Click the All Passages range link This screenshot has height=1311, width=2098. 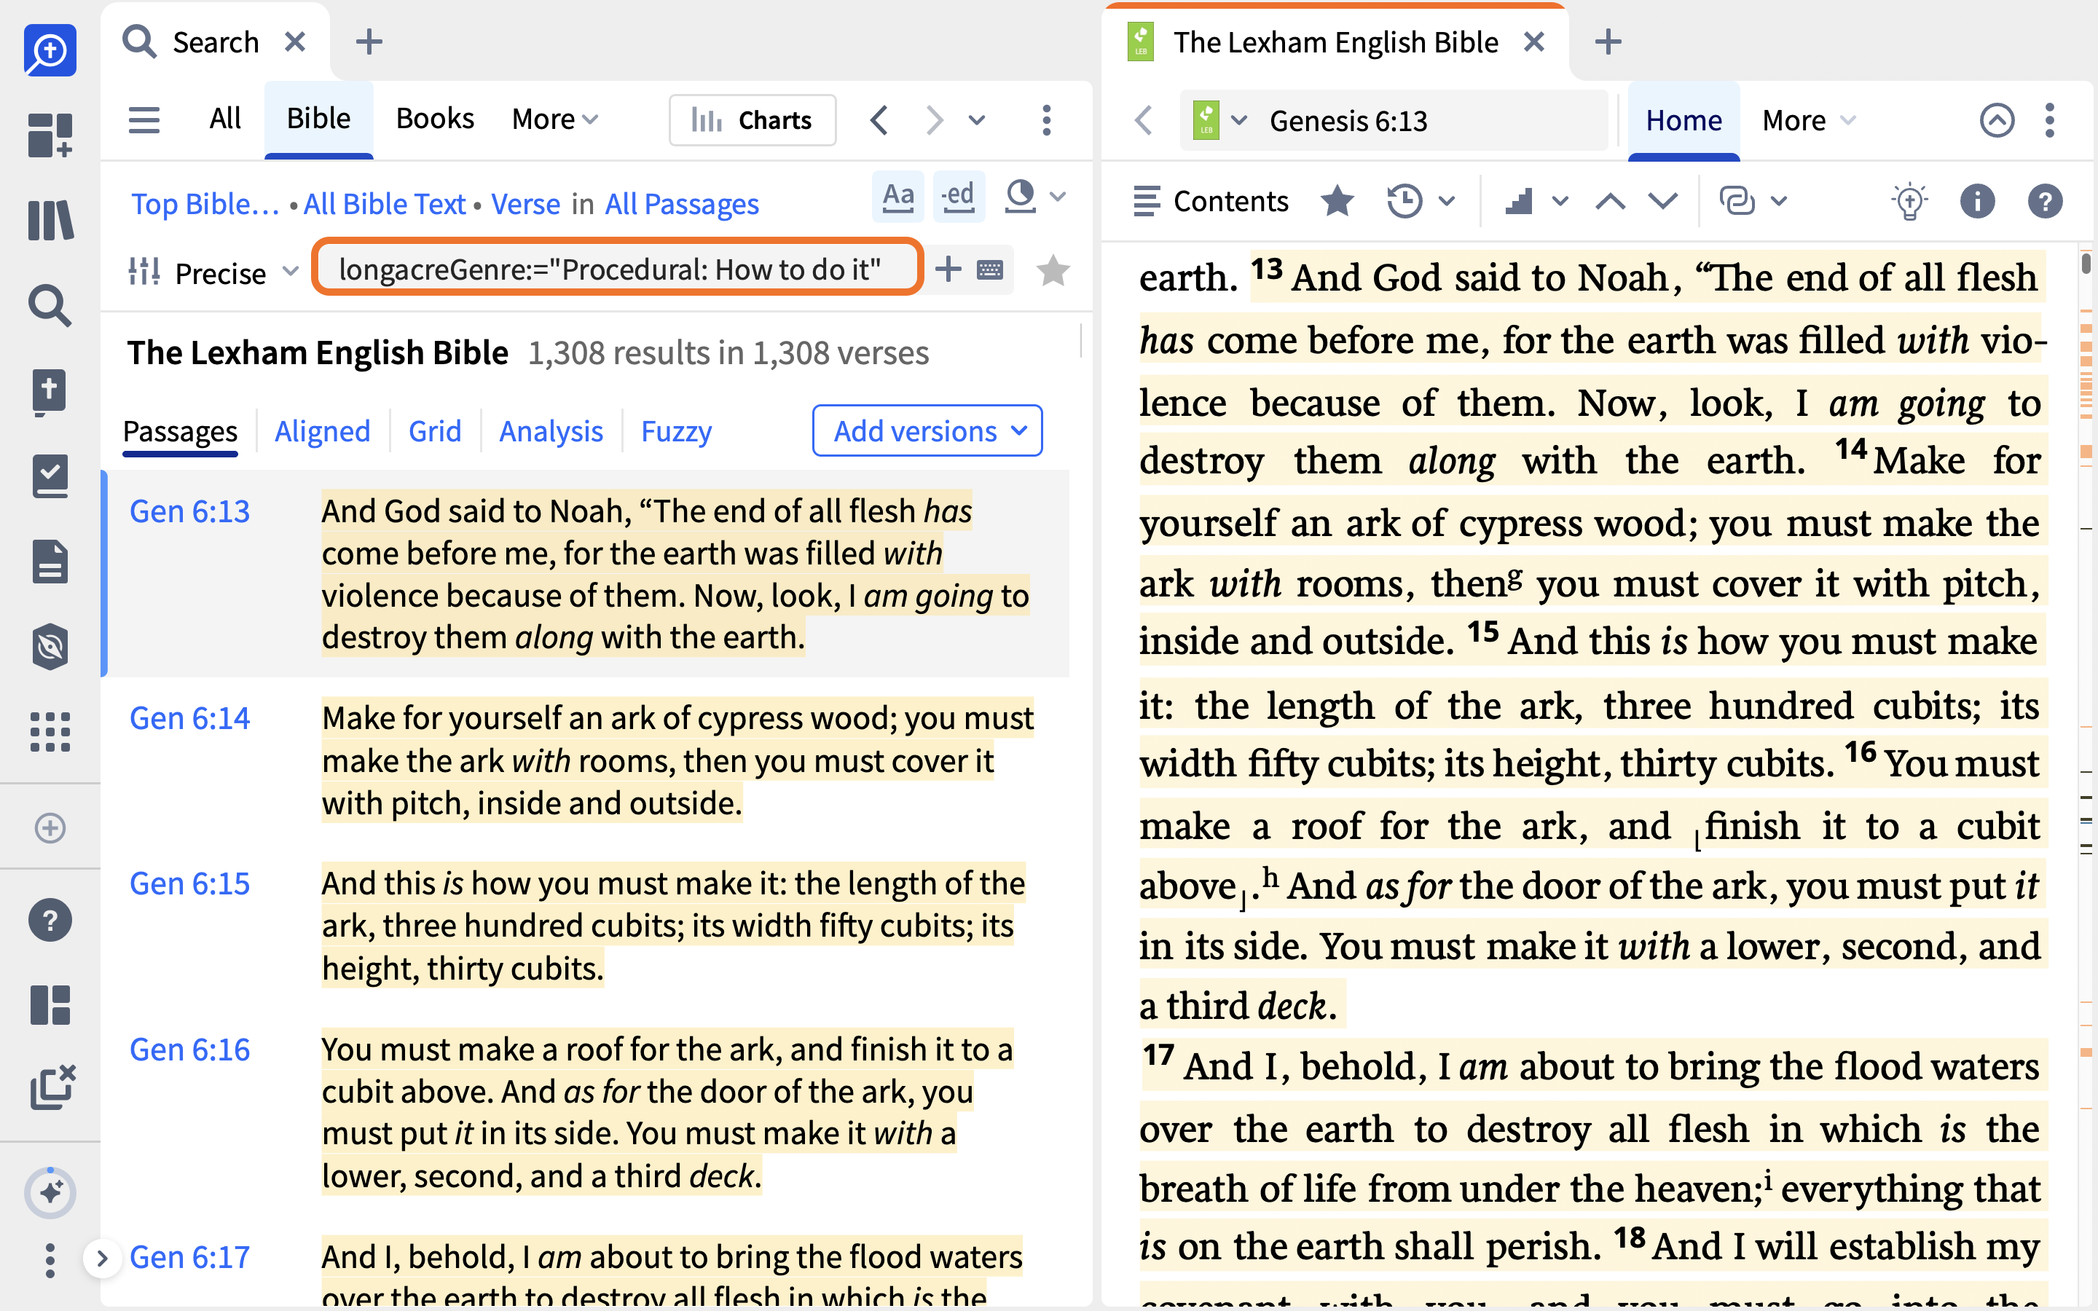click(x=681, y=204)
